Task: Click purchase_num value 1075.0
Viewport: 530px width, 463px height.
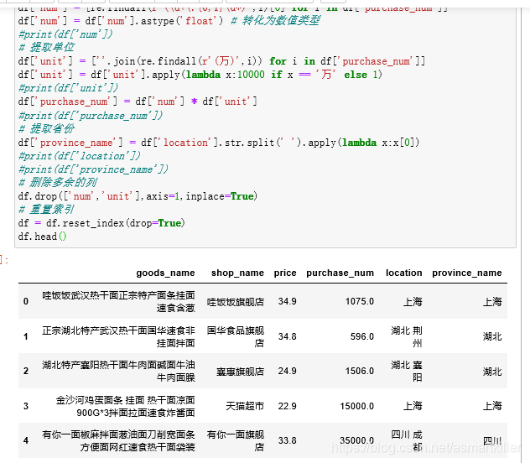Action: (359, 301)
